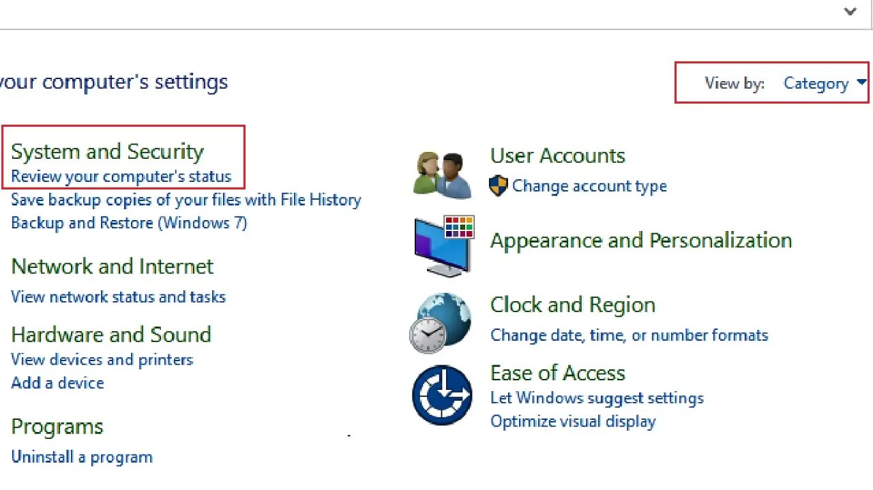This screenshot has height=490, width=873.
Task: Open the View by Category dropdown
Action: point(816,83)
